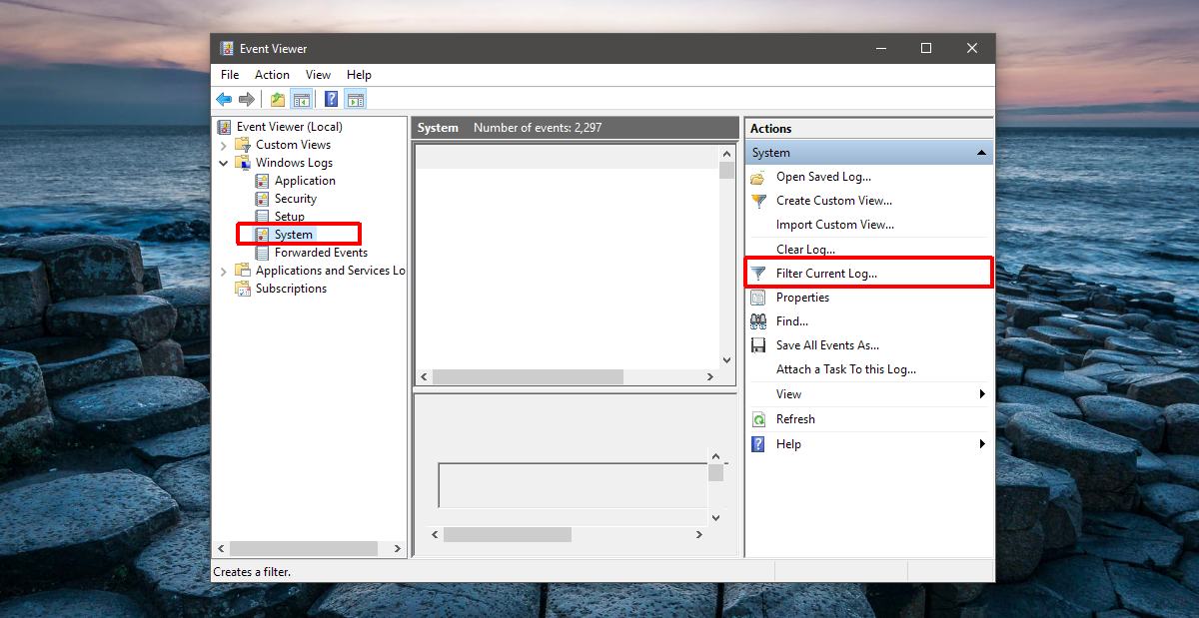Click the Up One Level folder icon
This screenshot has width=1199, height=618.
coord(278,99)
